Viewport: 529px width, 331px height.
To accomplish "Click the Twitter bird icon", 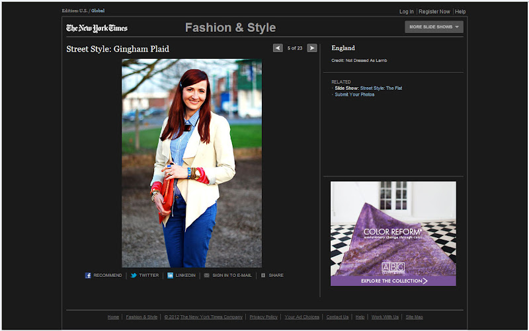I will [x=134, y=276].
